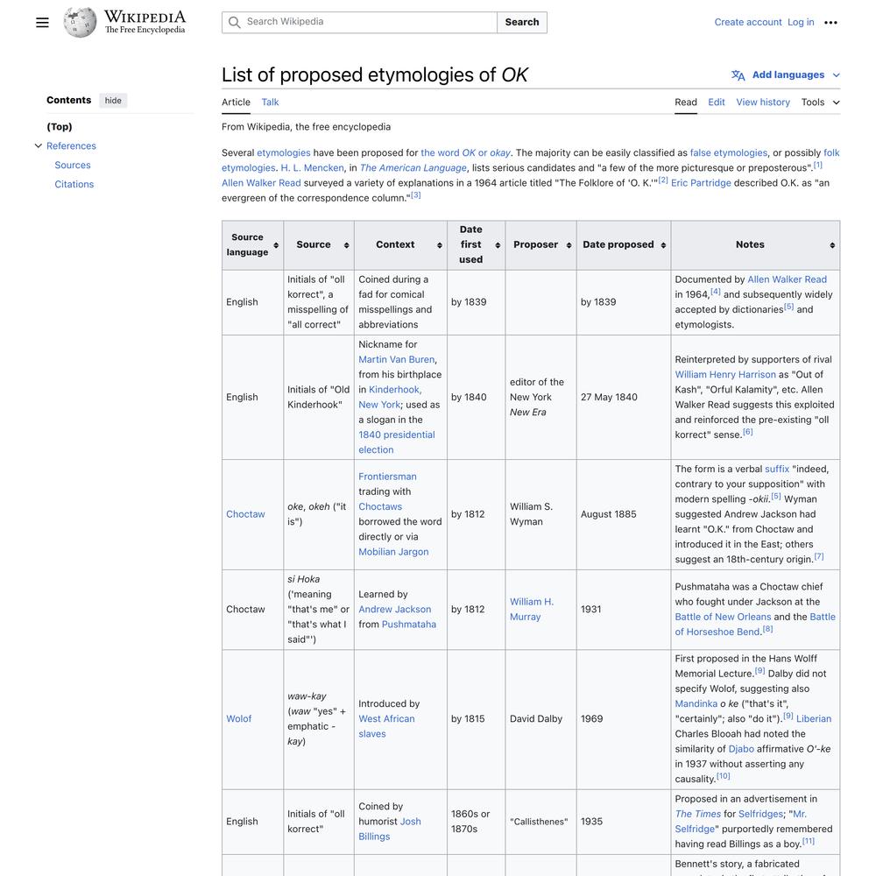Open the Mobilian Jargon link
876x876 pixels.
[393, 552]
